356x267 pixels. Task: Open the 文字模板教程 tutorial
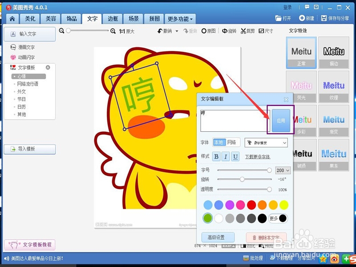coord(30,245)
